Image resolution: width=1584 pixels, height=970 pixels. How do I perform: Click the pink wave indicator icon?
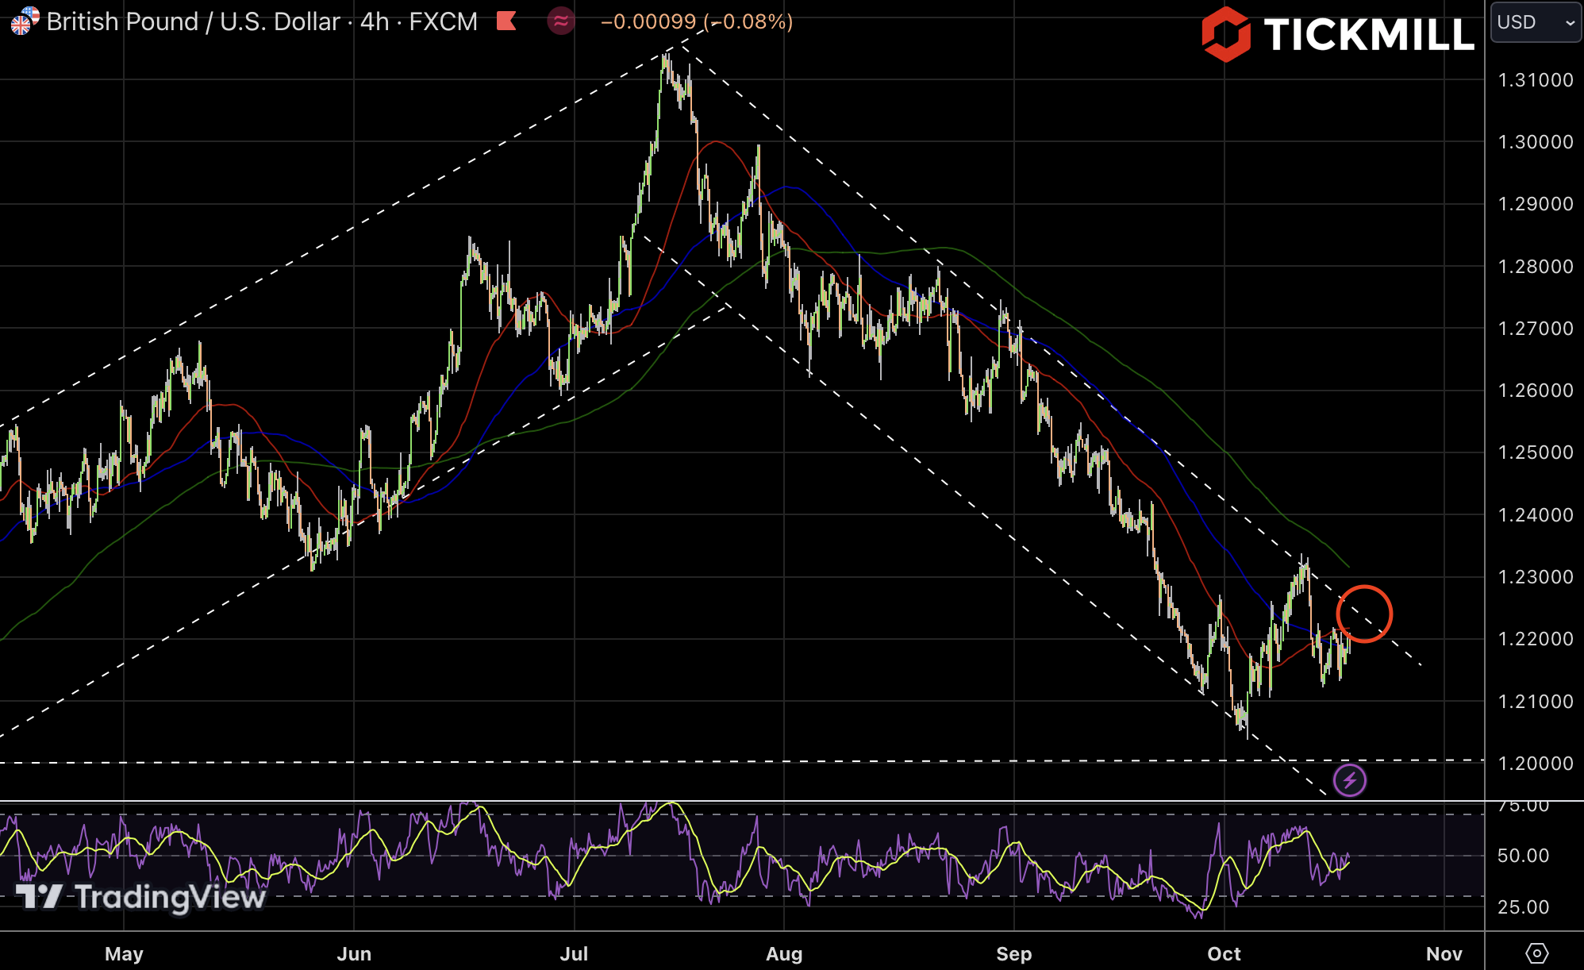(561, 21)
